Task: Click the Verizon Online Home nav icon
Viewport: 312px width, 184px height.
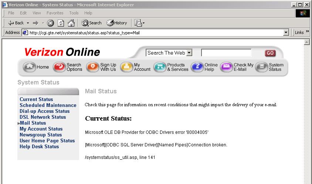Action: point(29,67)
